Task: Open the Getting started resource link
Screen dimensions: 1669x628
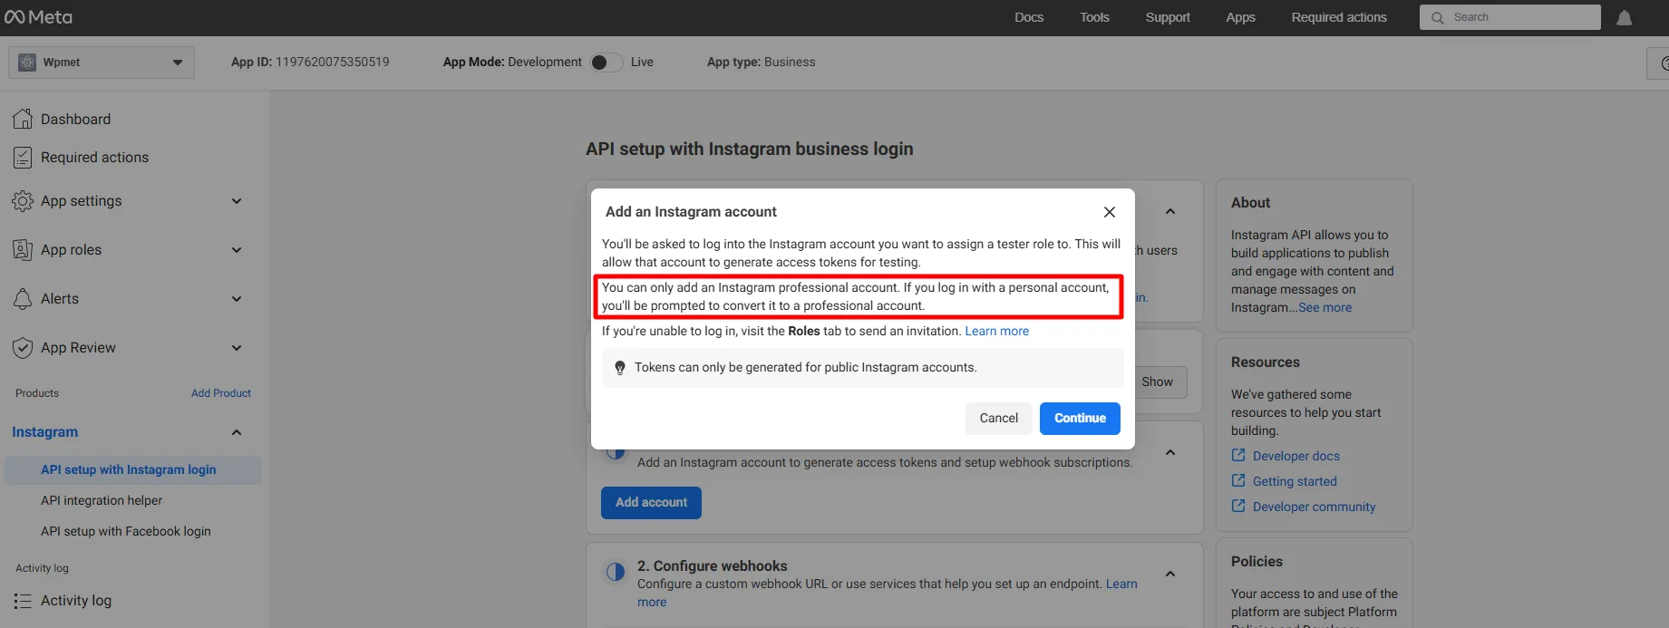Action: tap(1295, 481)
